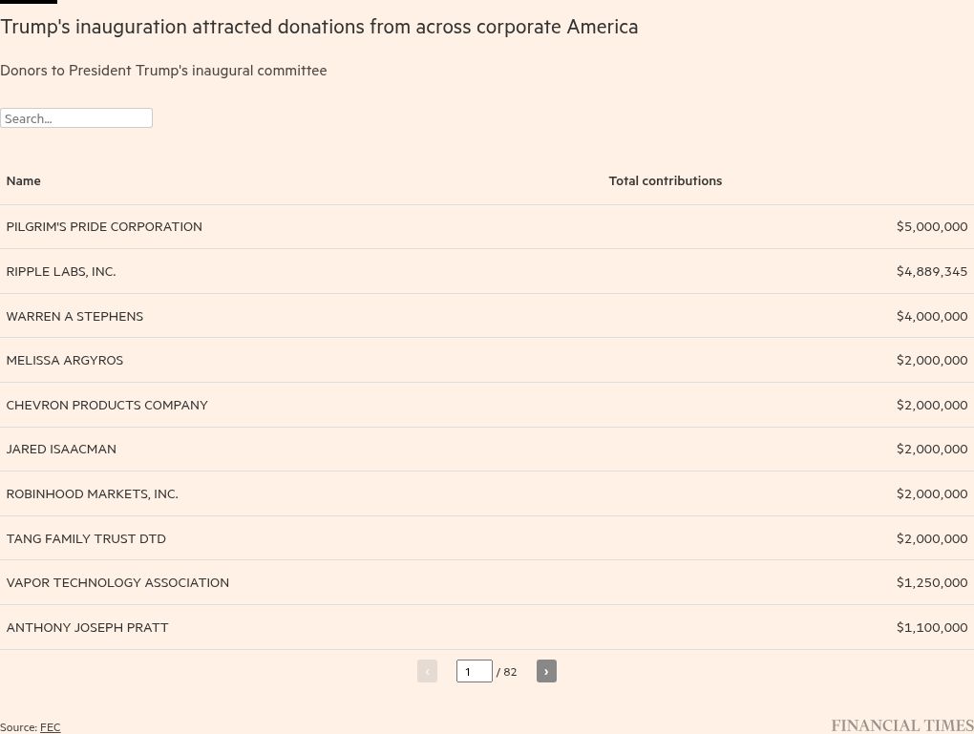This screenshot has height=734, width=974.
Task: Select Pilgrim's Pride Corporation row
Action: point(487,226)
